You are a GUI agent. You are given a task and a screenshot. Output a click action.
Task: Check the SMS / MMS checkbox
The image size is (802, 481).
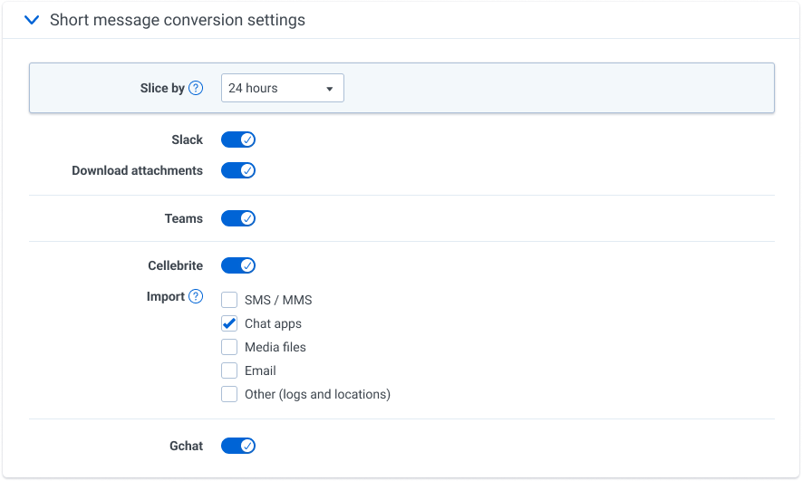click(x=229, y=300)
